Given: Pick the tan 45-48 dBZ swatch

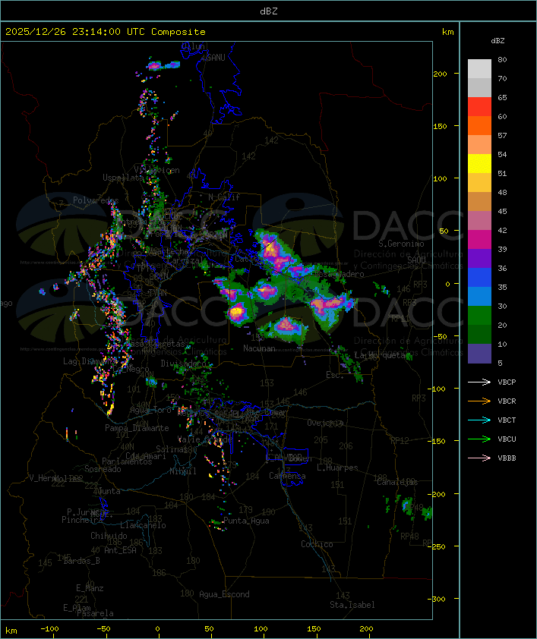Looking at the screenshot, I should coord(479,202).
